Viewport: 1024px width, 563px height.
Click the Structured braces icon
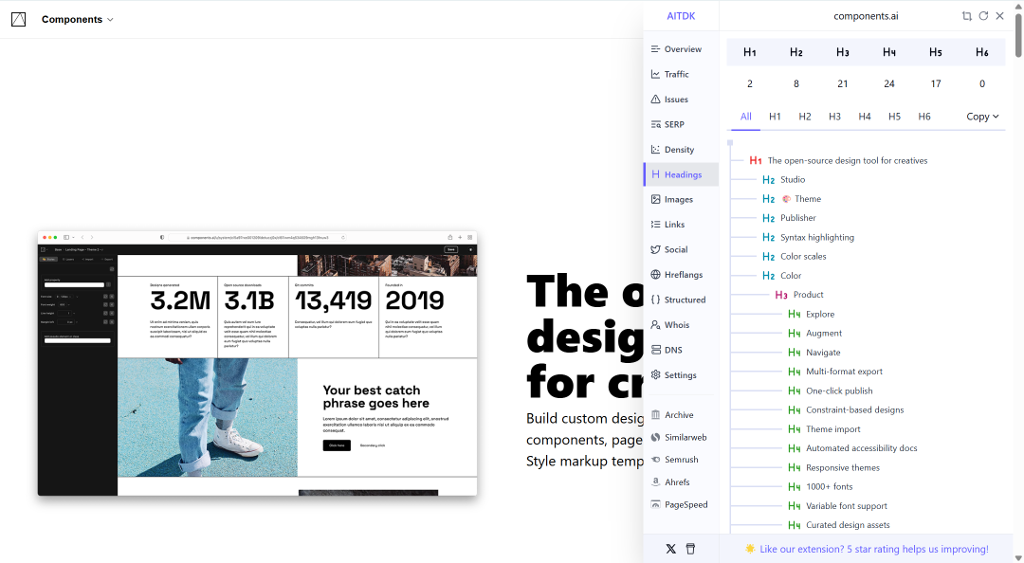click(x=656, y=300)
